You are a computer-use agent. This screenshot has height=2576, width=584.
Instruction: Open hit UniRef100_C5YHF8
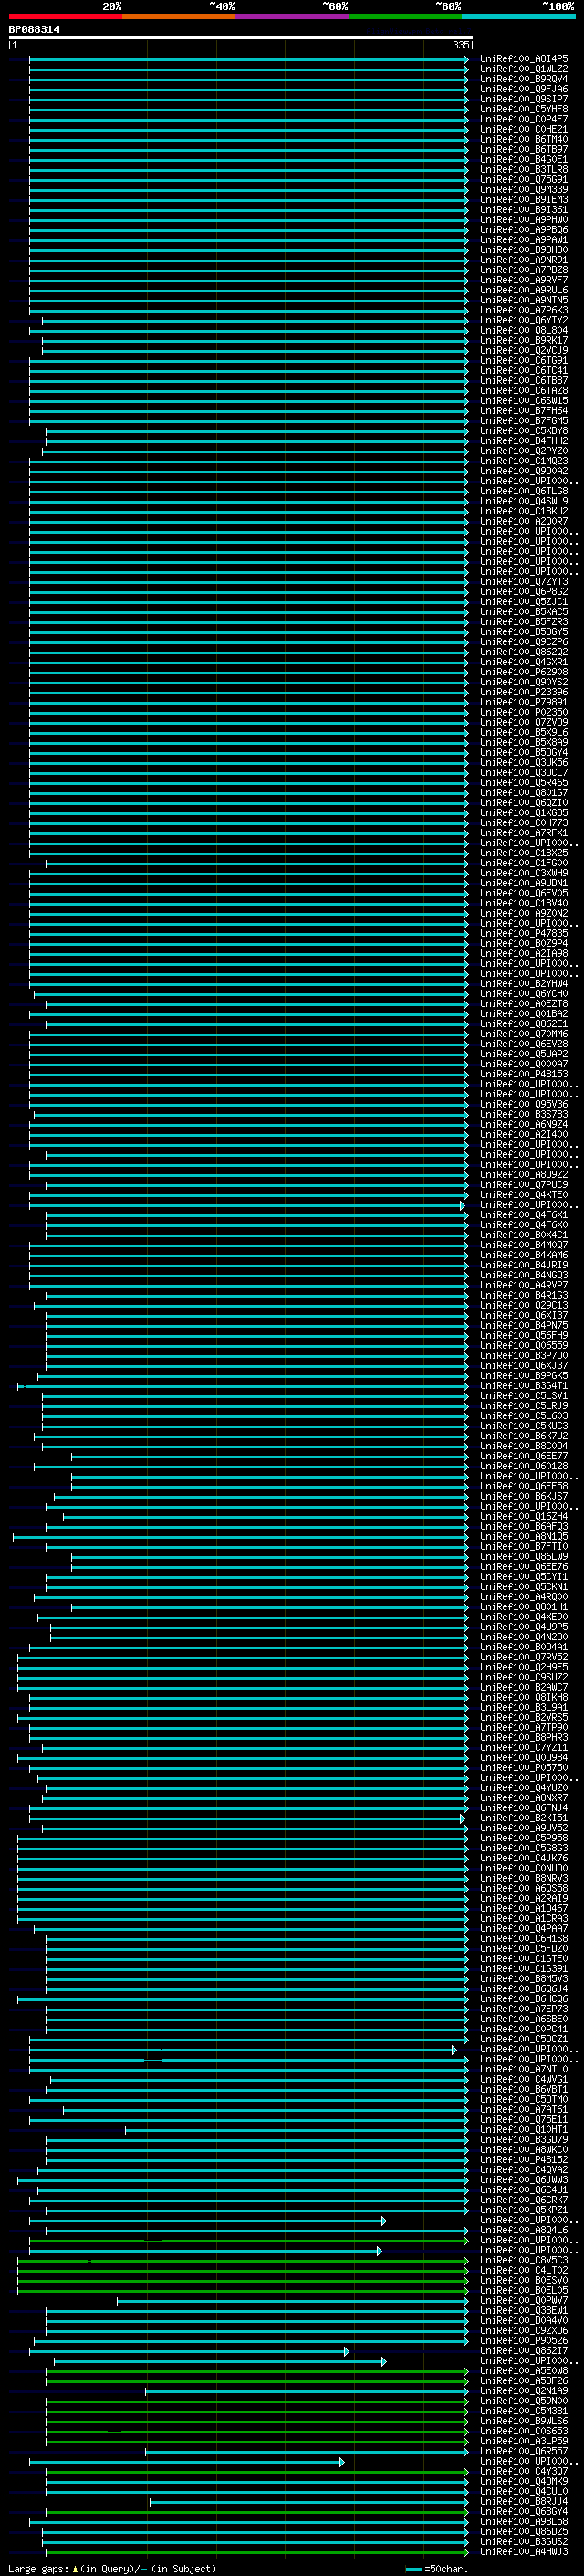[524, 109]
